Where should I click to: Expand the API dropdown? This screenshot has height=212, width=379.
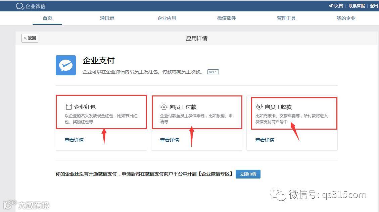point(213,72)
